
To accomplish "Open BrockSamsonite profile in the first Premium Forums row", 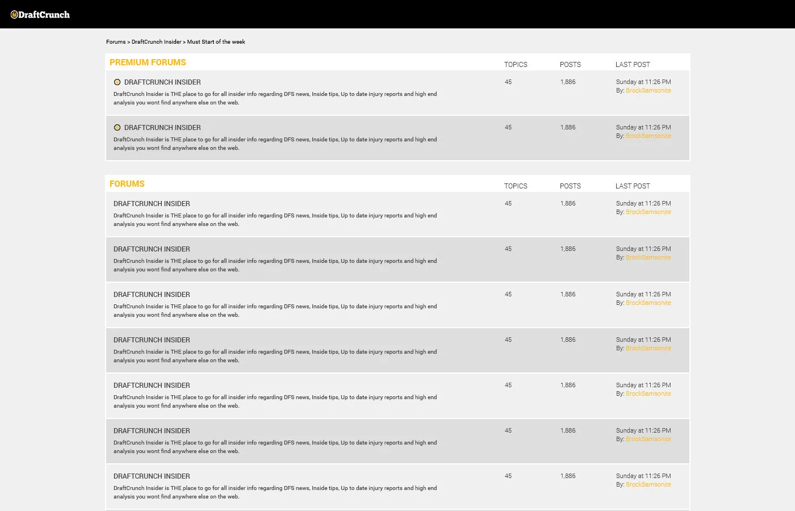I will click(648, 91).
